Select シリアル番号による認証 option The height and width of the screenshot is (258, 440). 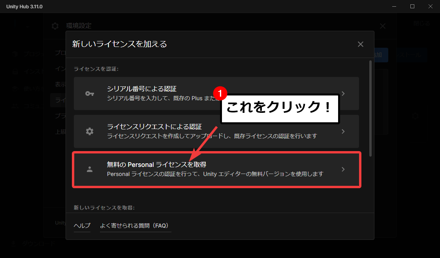(216, 93)
